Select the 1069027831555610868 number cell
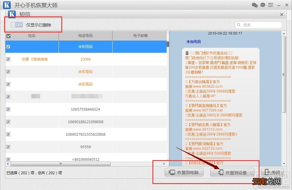The height and width of the screenshot is (190, 292). click(x=85, y=135)
